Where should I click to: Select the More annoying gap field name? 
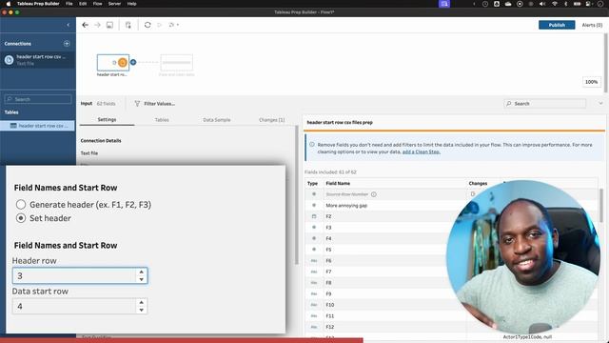(346, 206)
